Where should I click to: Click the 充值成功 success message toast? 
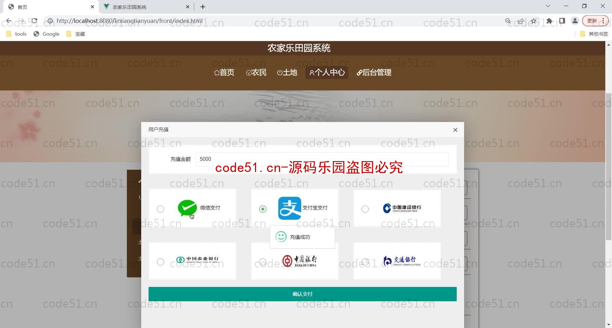[x=302, y=237]
